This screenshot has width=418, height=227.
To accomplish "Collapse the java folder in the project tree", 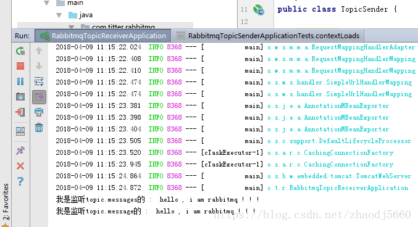I will 59,15.
